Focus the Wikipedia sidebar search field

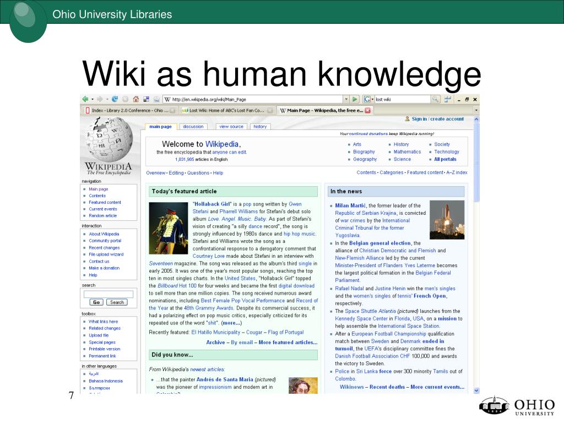coord(109,294)
